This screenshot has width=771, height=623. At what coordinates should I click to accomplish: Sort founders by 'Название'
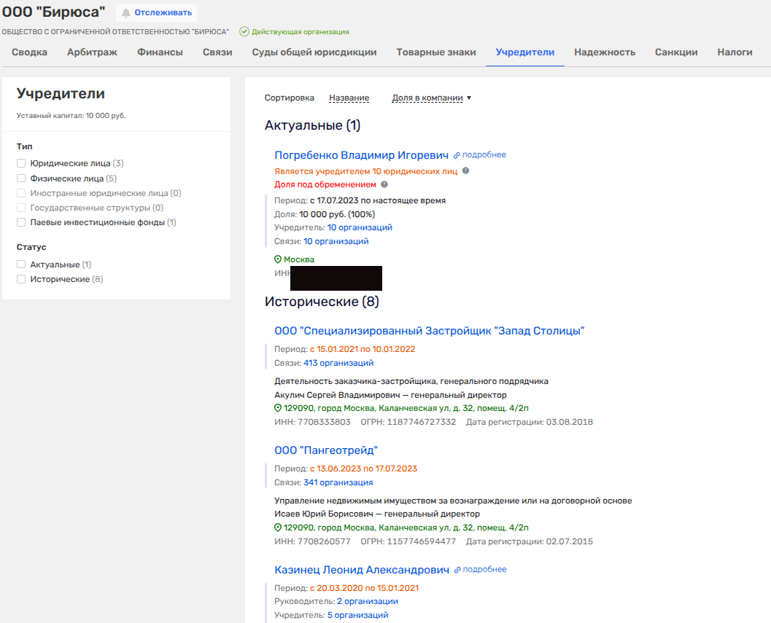(x=349, y=98)
